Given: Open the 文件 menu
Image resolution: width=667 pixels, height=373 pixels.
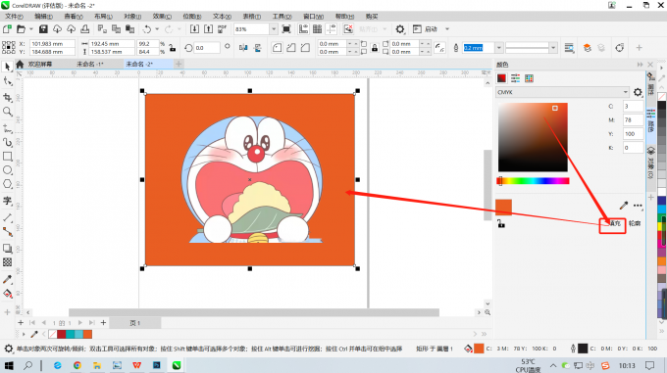Looking at the screenshot, I should (x=14, y=16).
